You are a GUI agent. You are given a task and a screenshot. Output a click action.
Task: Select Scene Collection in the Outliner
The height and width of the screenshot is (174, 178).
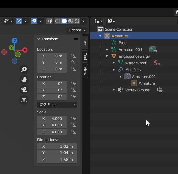119,29
